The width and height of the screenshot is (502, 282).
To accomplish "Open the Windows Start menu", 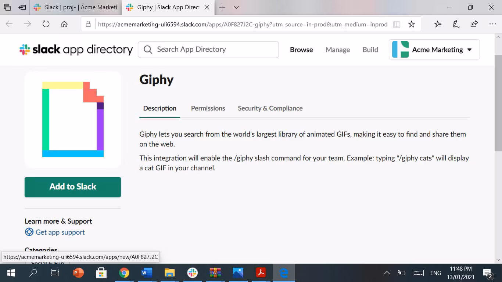I will point(11,273).
